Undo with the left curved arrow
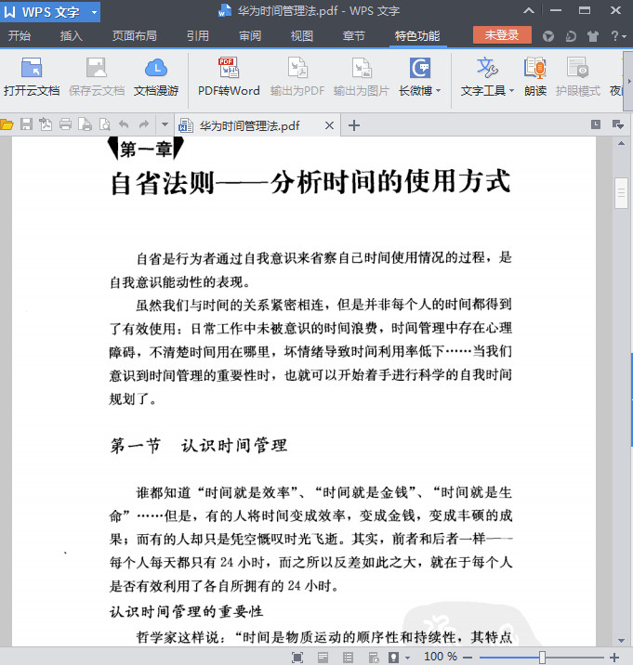The image size is (633, 665). pos(124,124)
